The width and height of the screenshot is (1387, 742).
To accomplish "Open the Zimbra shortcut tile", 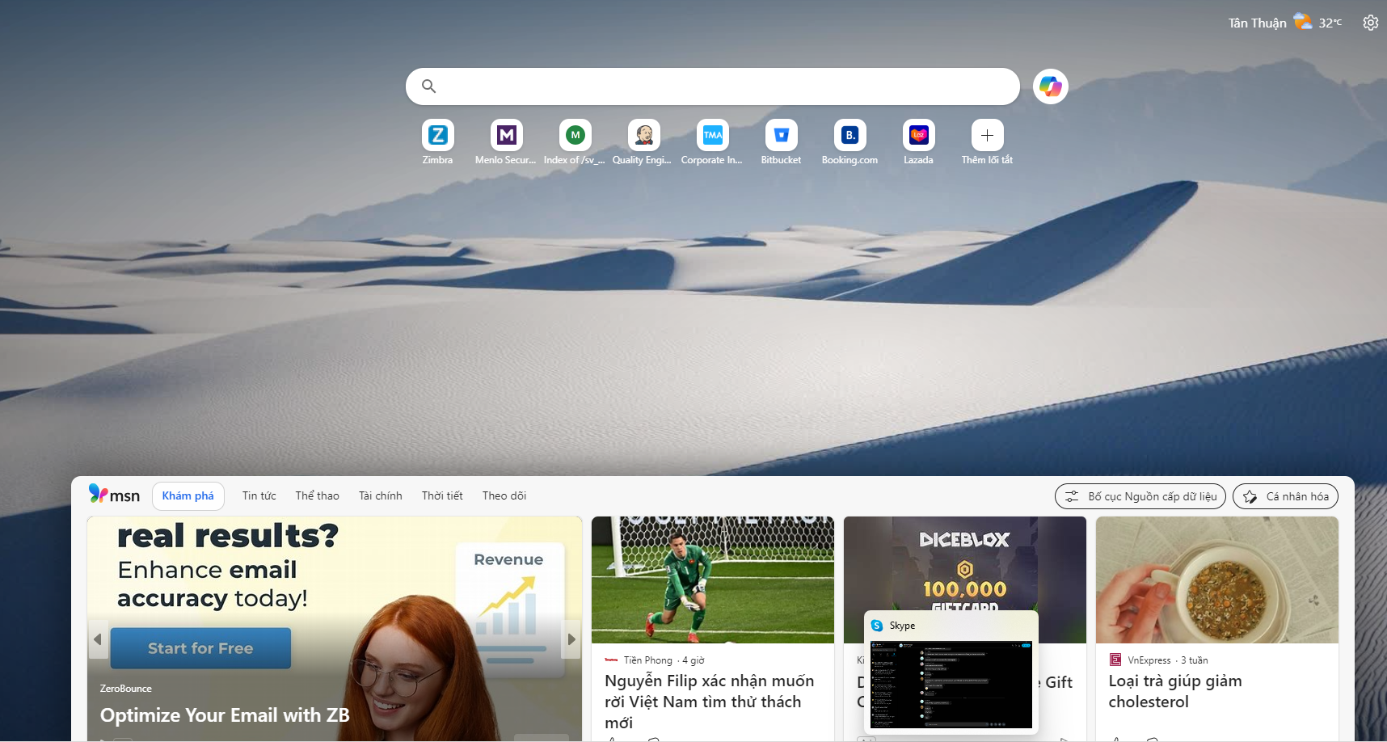I will click(437, 136).
